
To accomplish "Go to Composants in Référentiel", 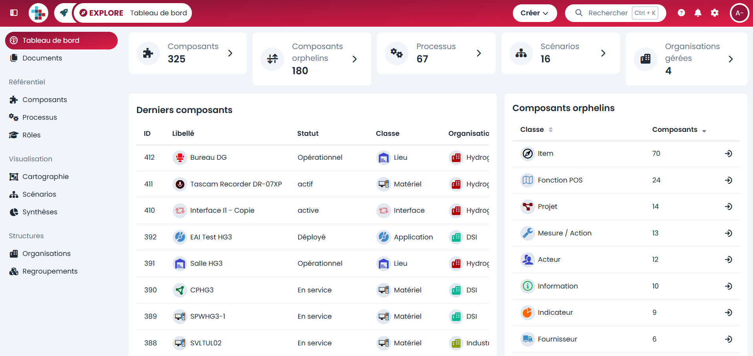I will (44, 100).
